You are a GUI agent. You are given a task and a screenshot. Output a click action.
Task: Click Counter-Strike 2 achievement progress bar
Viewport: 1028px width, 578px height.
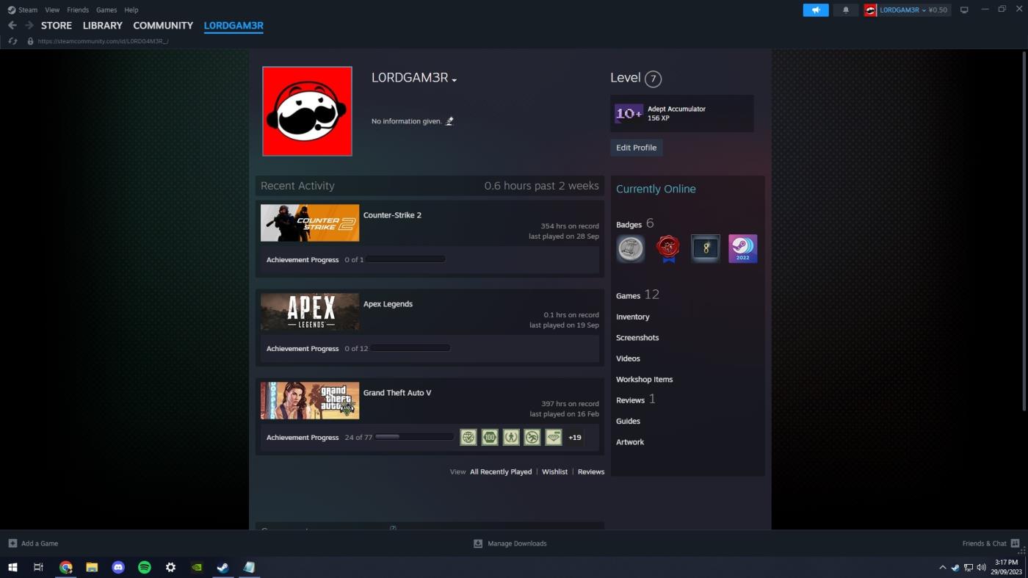406,259
